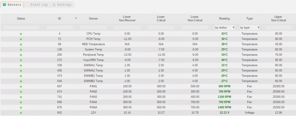Sort by the Sensor column header
The height and width of the screenshot is (116, 296).
(x=94, y=19)
